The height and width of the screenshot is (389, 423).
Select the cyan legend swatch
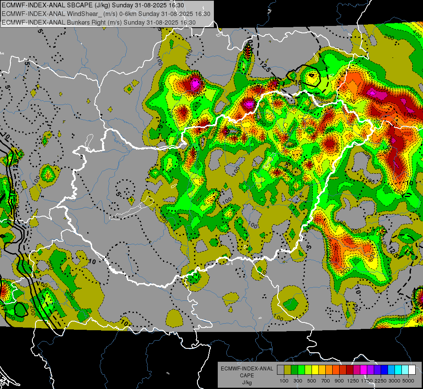coord(398,370)
